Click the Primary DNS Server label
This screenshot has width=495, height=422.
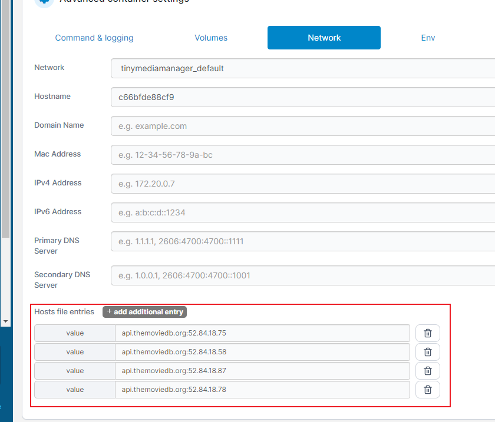(x=57, y=245)
